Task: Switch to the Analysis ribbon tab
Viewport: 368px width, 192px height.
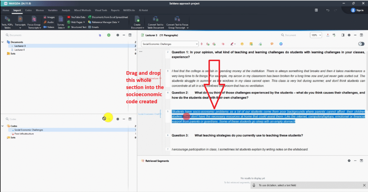Action: coord(66,10)
